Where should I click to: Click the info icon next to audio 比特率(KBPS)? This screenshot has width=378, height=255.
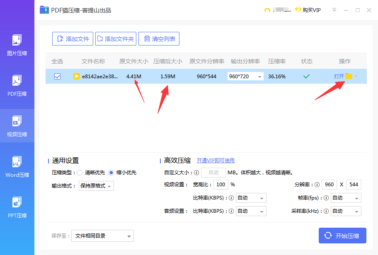tap(231, 211)
